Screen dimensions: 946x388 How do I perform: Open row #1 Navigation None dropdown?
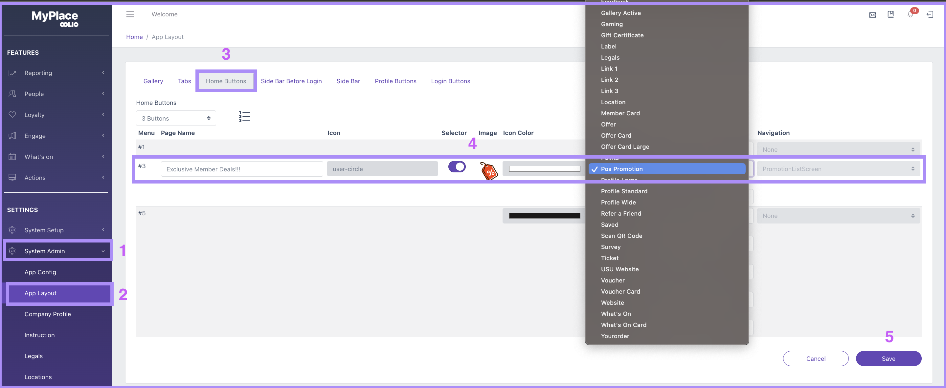[x=838, y=149]
